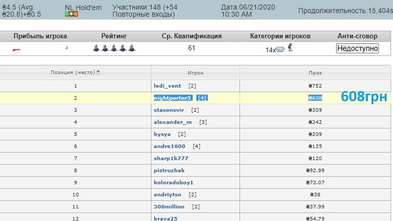Click the Ср. Квалификация header
This screenshot has height=221, width=393.
pos(191,36)
